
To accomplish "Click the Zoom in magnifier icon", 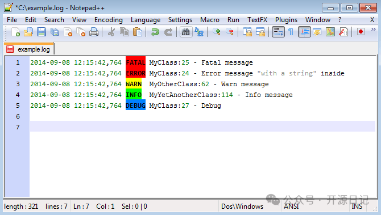I will [217, 32].
